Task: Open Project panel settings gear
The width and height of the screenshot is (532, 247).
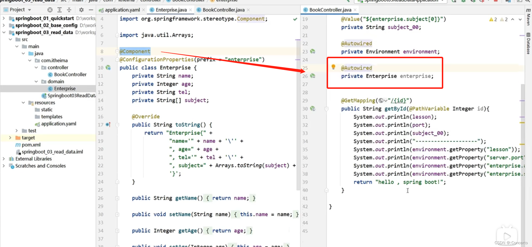Action: click(x=81, y=10)
